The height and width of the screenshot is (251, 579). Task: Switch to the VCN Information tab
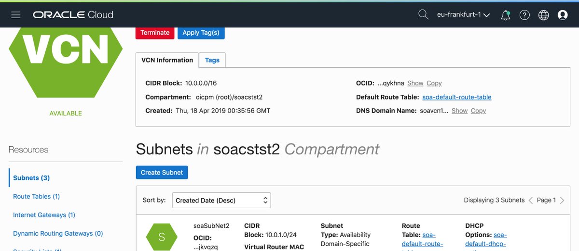(x=167, y=60)
